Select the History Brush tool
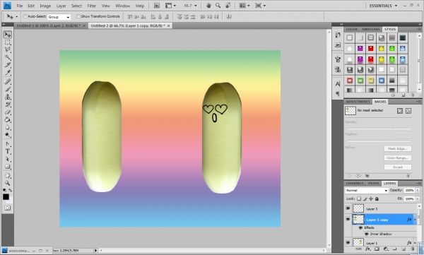 [x=8, y=104]
